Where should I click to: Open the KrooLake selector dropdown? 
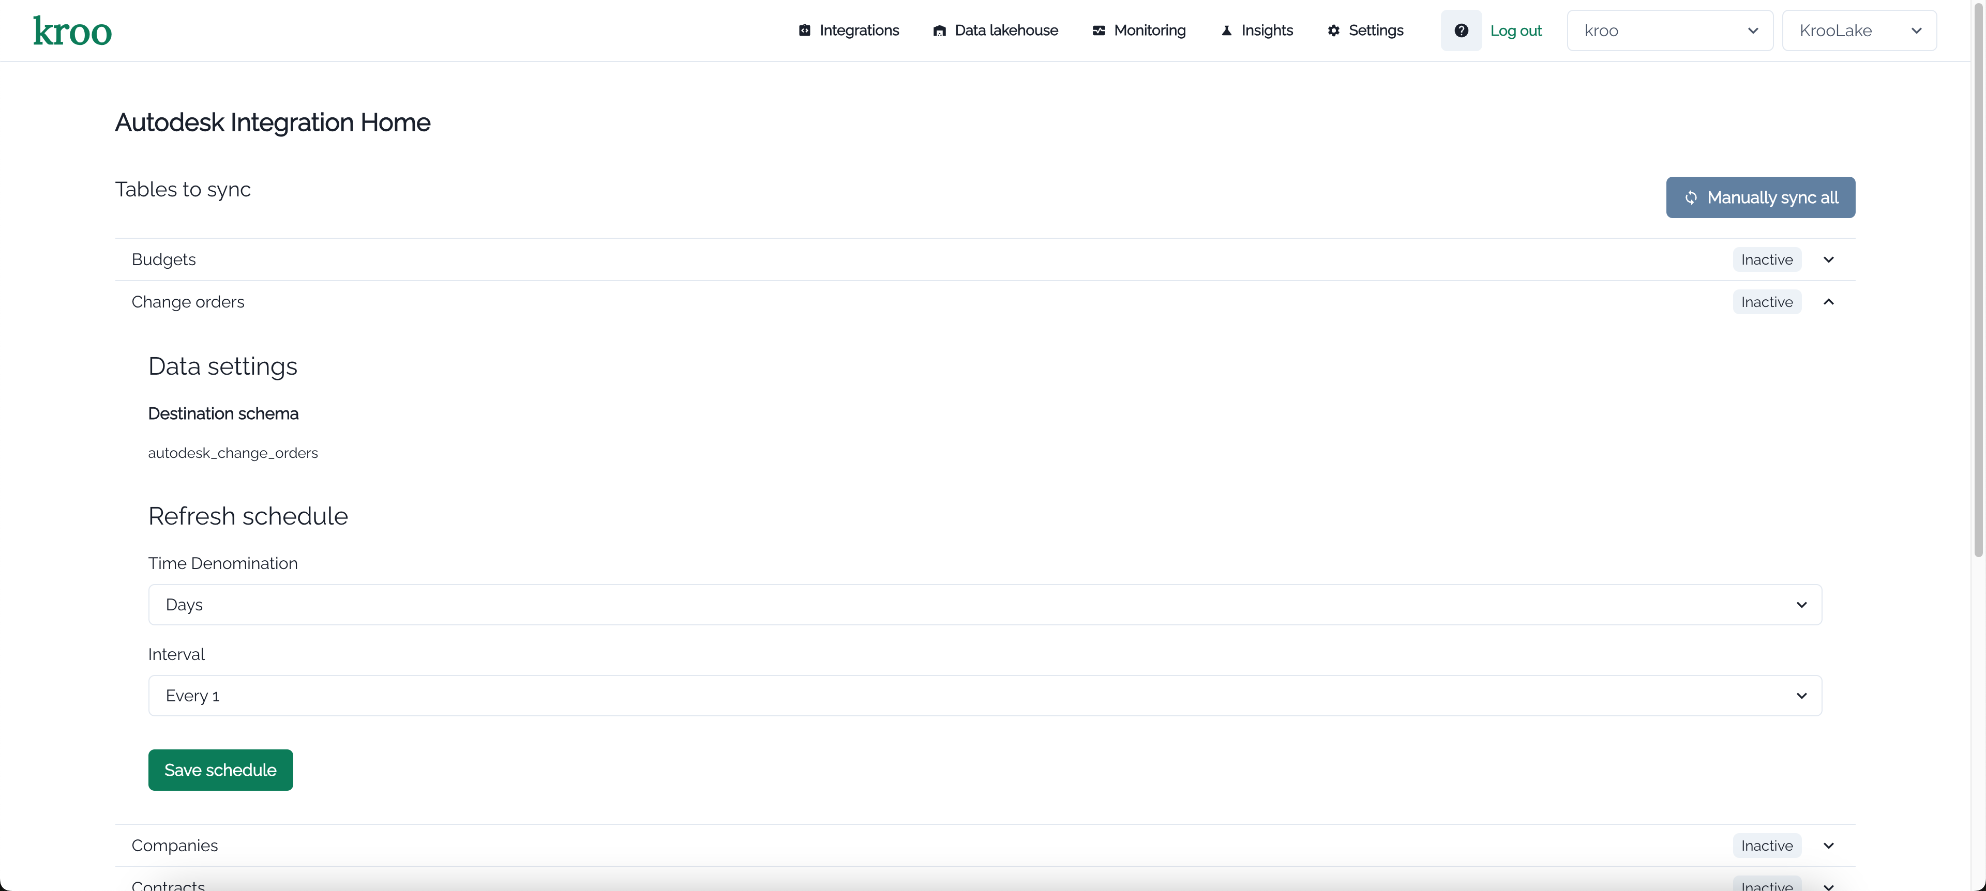(1858, 31)
